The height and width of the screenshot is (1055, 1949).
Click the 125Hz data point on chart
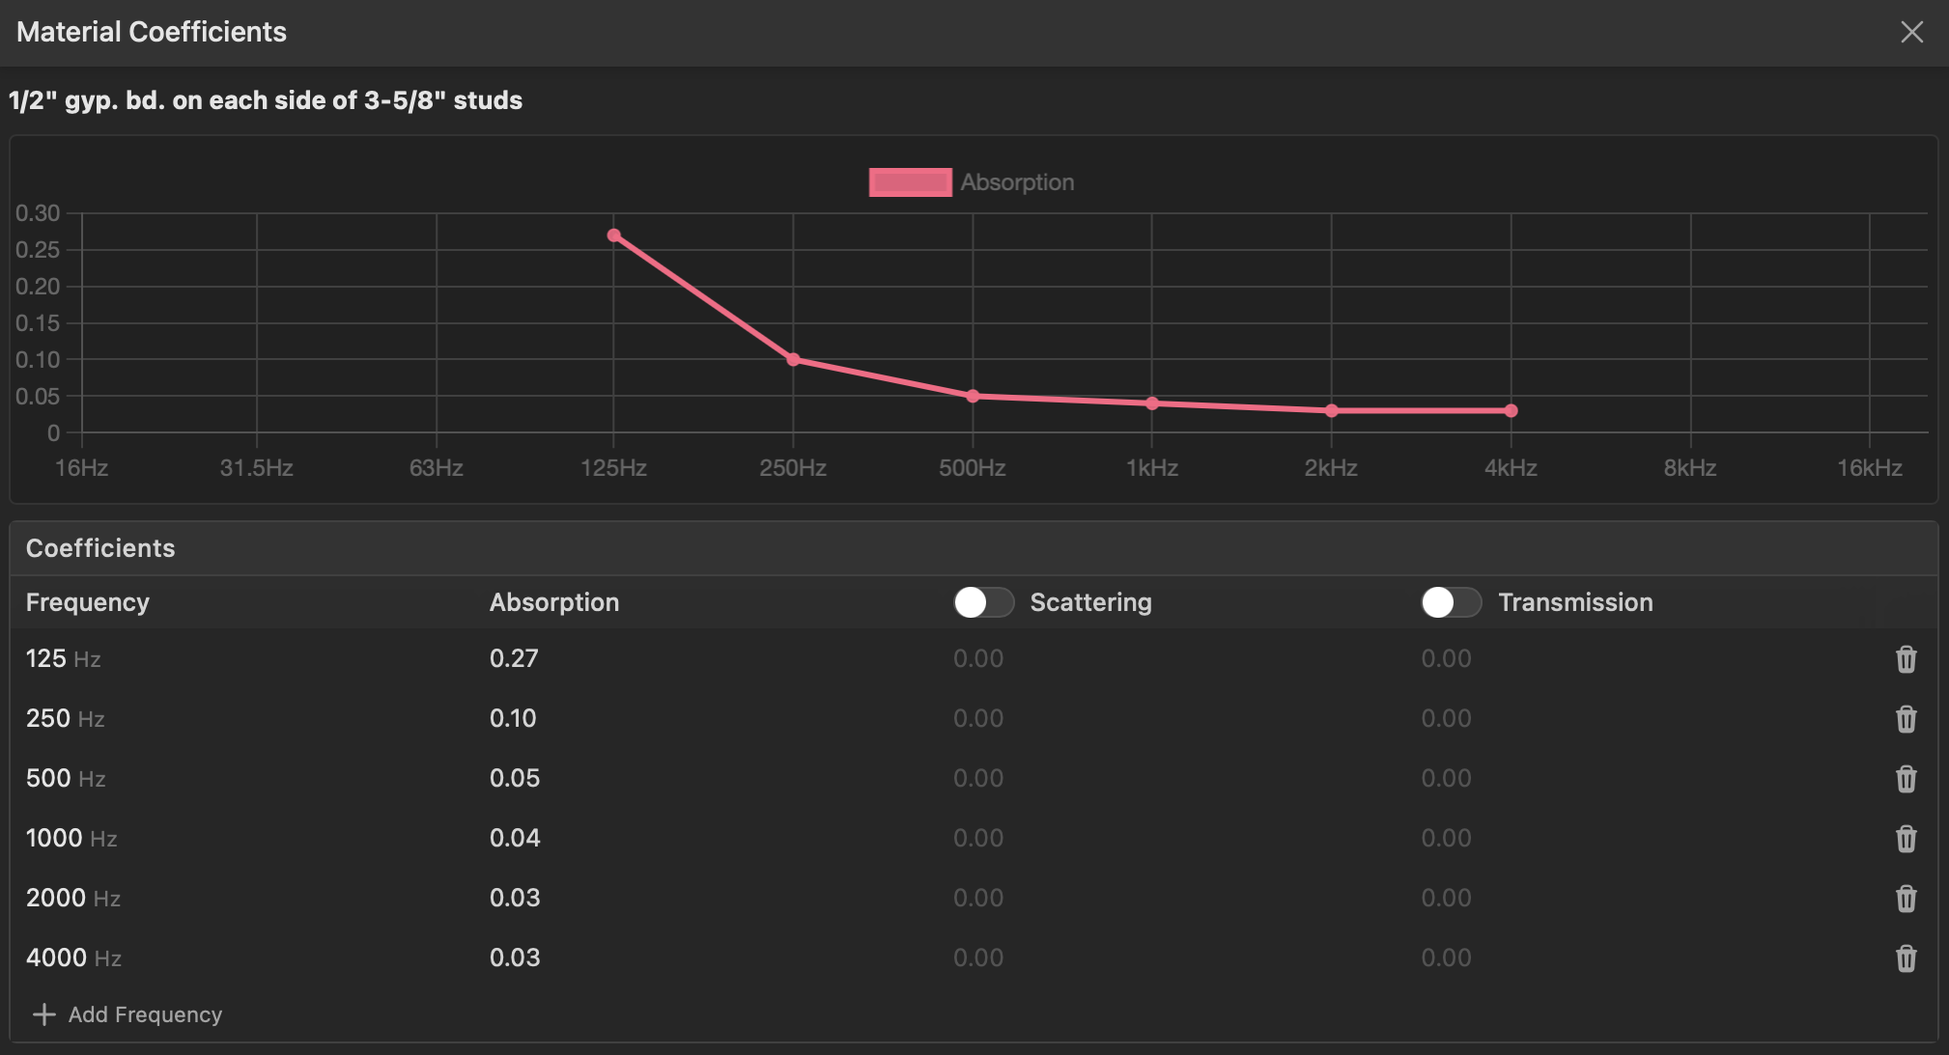click(x=614, y=236)
